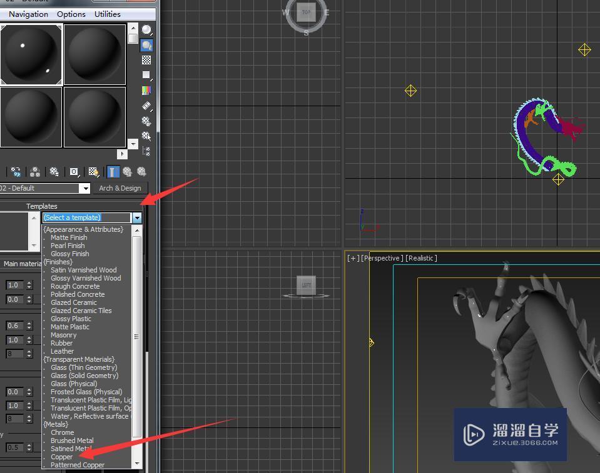Open the Options menu

(71, 14)
